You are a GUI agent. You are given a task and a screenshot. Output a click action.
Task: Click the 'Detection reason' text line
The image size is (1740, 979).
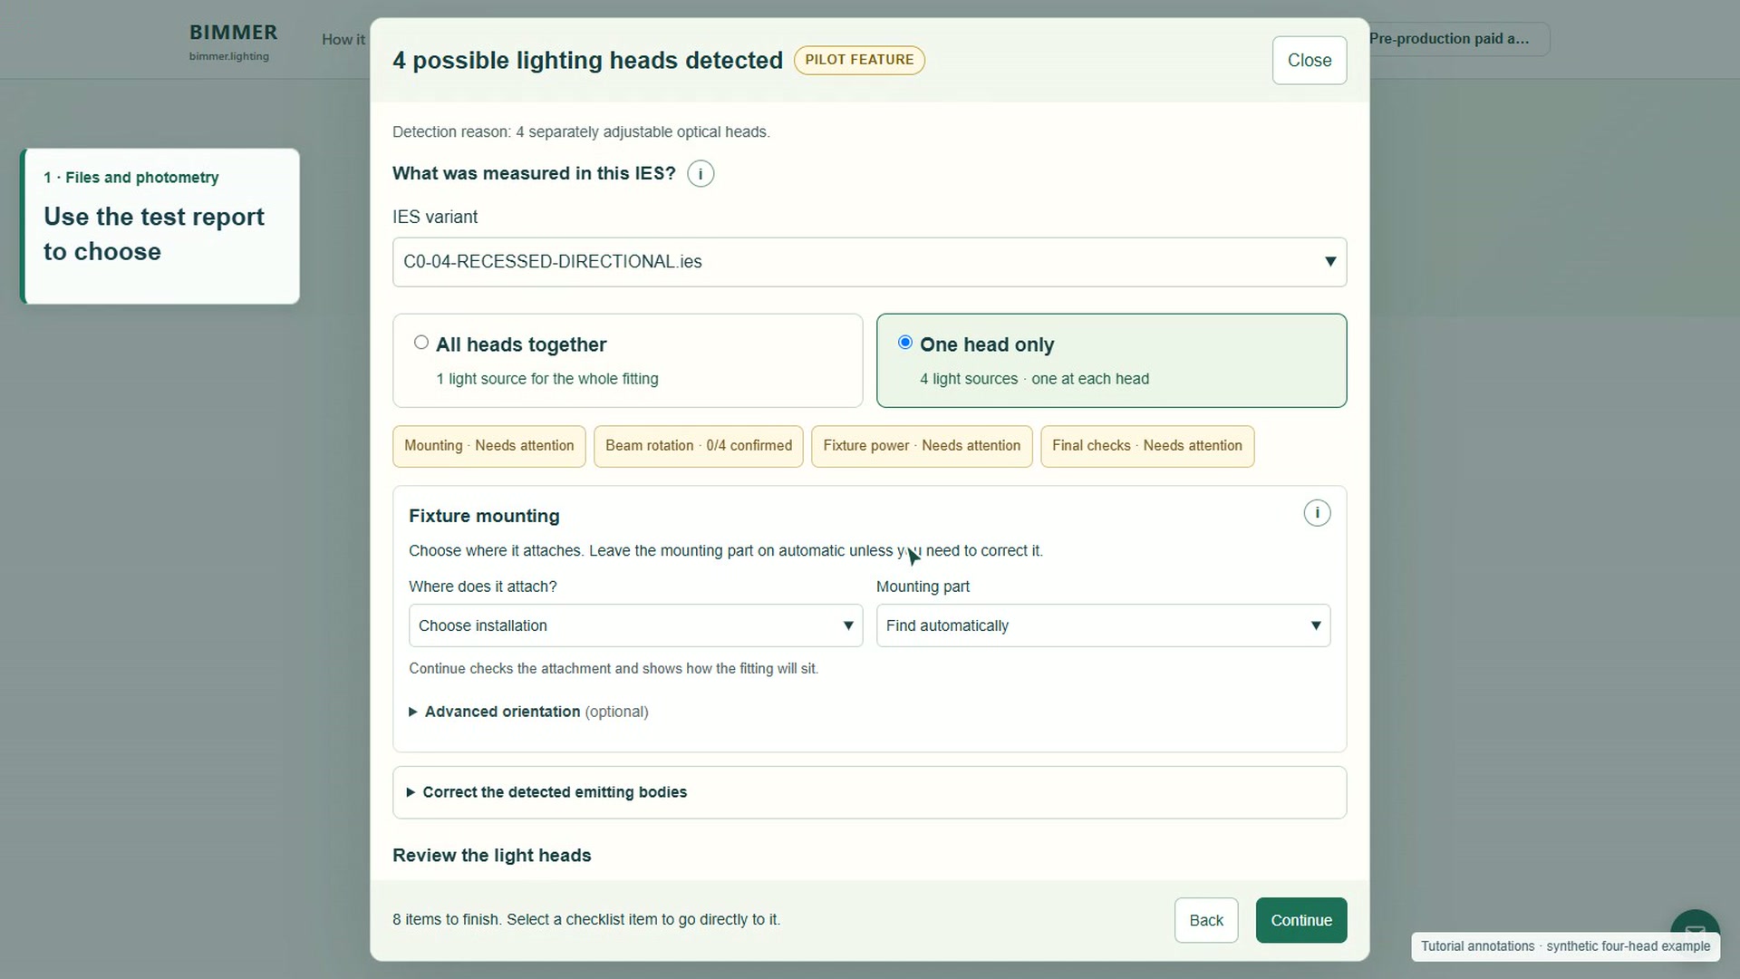click(x=581, y=132)
